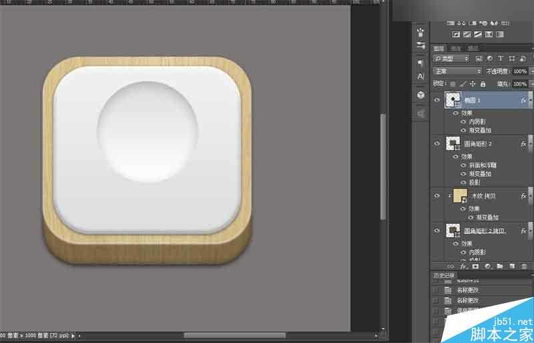Click the fx add layer style button at the panel bottom
Screen dimensions: 534x343
[x=464, y=266]
